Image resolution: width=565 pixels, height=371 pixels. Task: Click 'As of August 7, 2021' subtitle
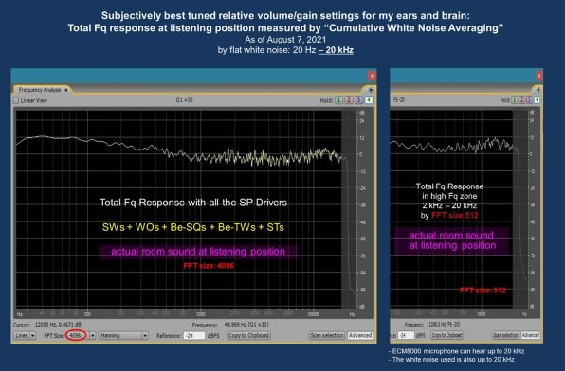coord(285,39)
